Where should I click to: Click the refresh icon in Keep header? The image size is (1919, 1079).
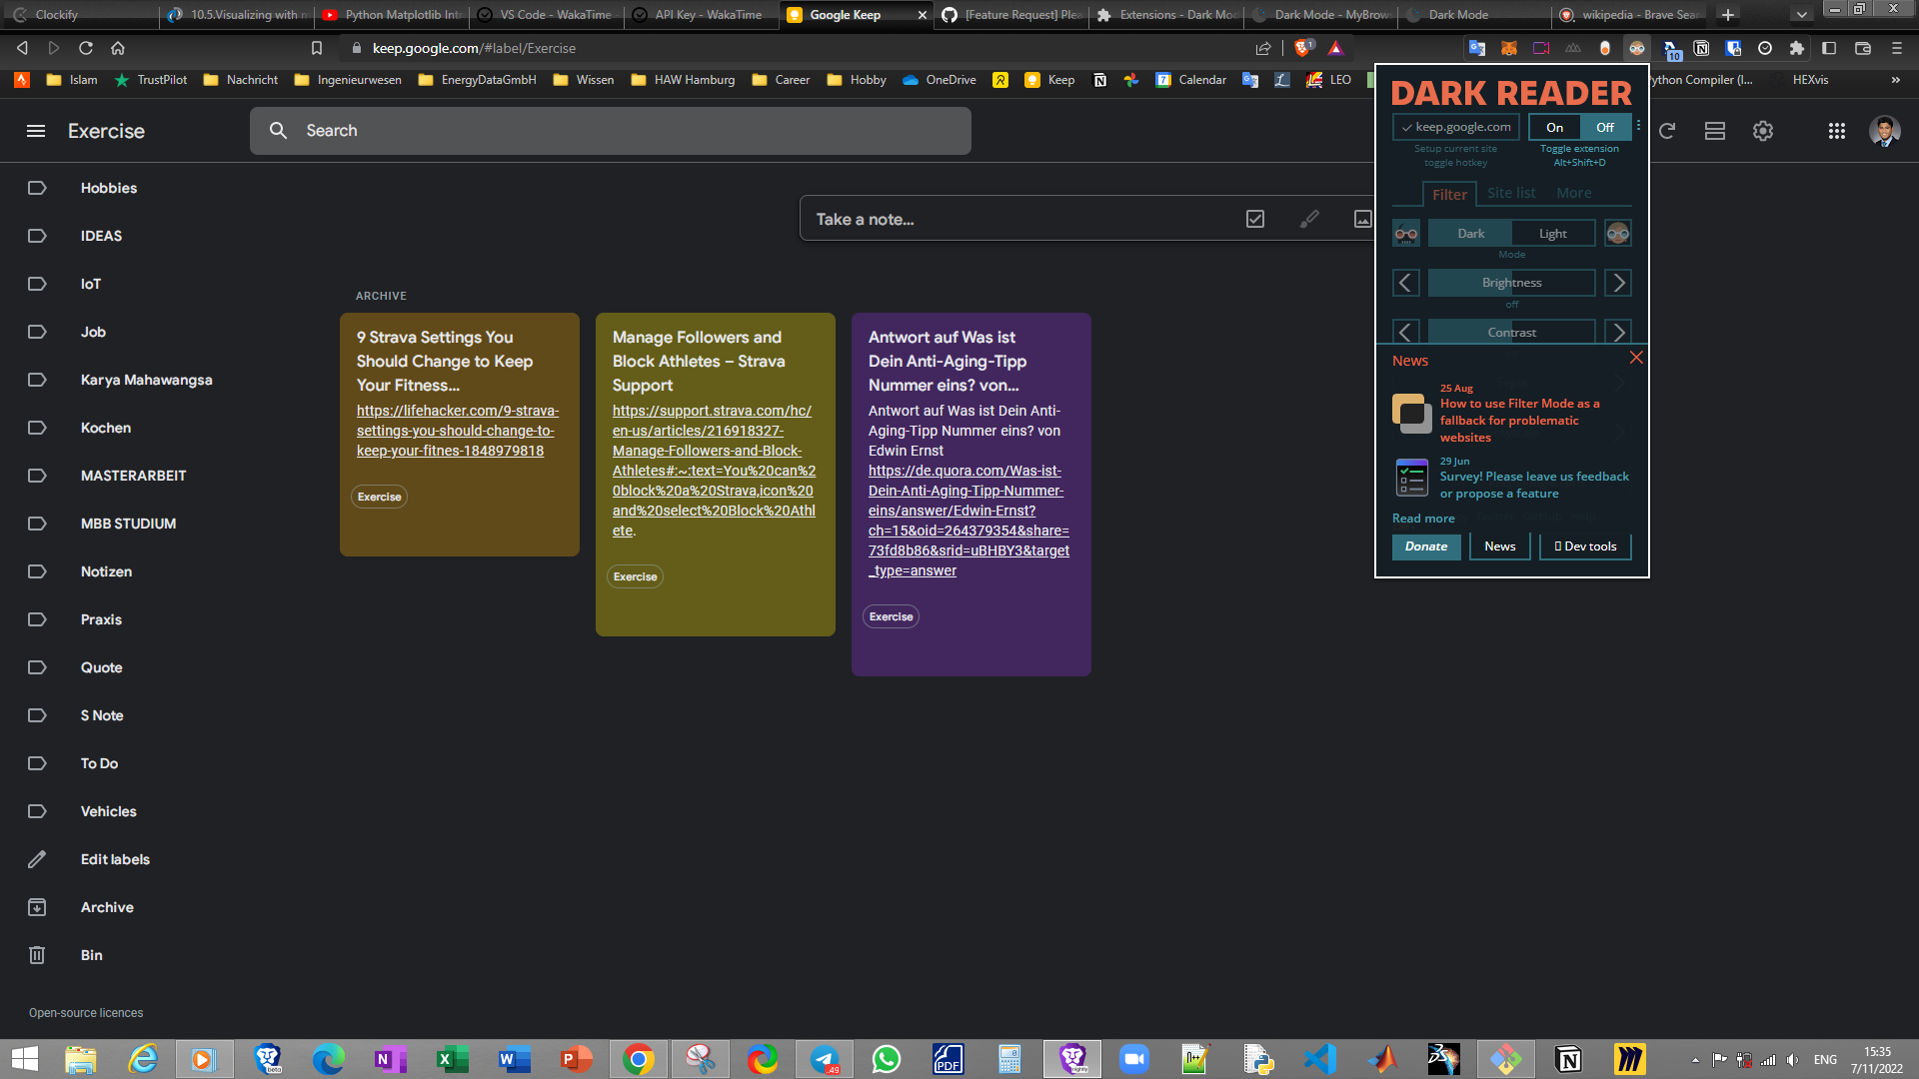tap(1667, 131)
